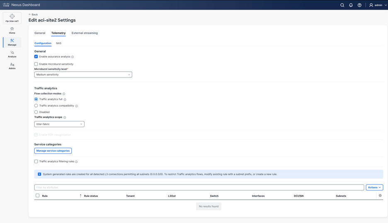Open Admin in sidebar
The image size is (388, 223).
pos(12,66)
